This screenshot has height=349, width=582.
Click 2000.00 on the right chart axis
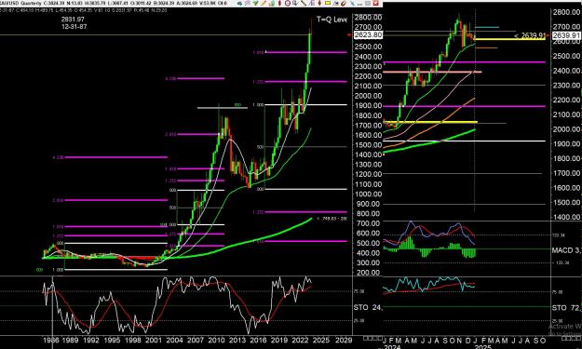(x=566, y=129)
